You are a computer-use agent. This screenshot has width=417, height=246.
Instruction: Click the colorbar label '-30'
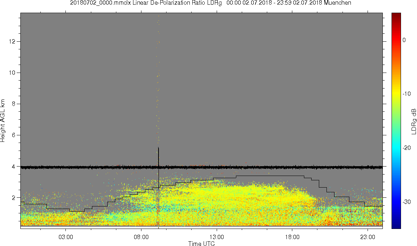[406, 202]
